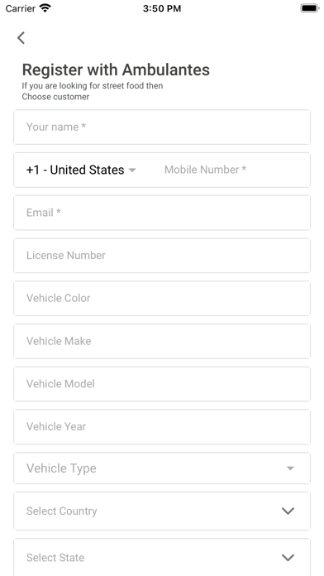Focus the Vehicle Make field
This screenshot has width=324, height=576.
[x=162, y=341]
